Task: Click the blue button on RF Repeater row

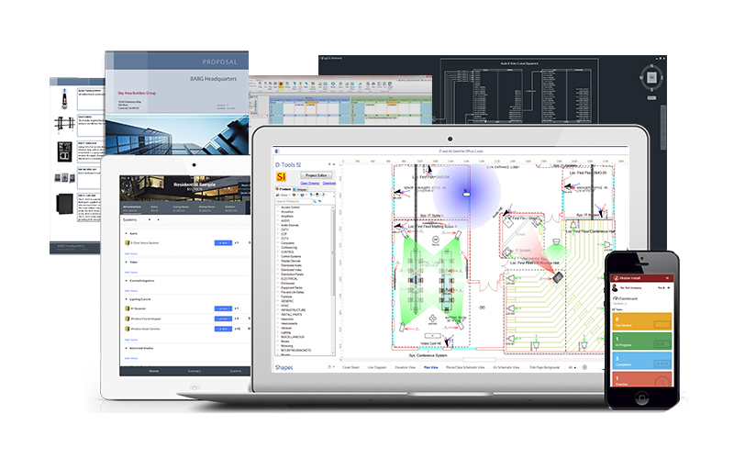Action: coord(223,308)
